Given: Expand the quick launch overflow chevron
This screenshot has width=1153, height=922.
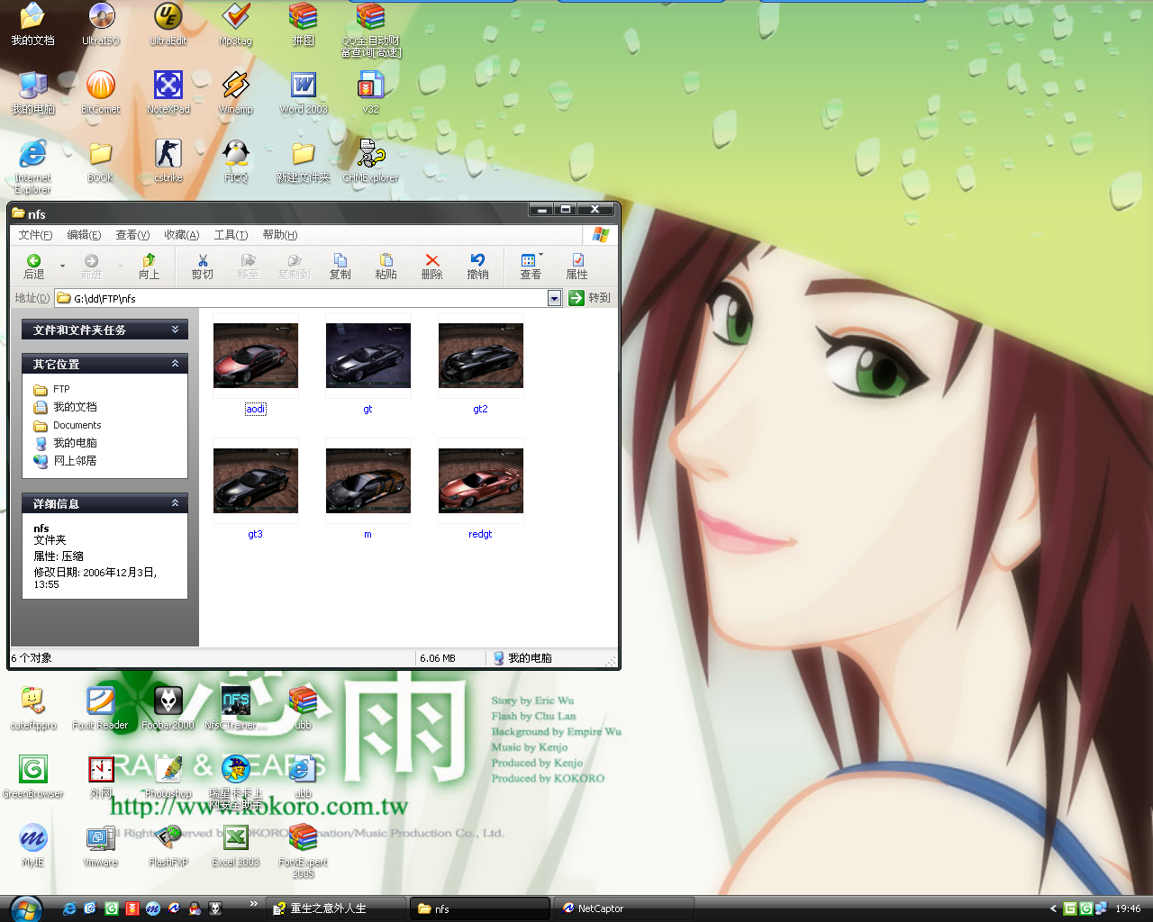Looking at the screenshot, I should (x=253, y=904).
